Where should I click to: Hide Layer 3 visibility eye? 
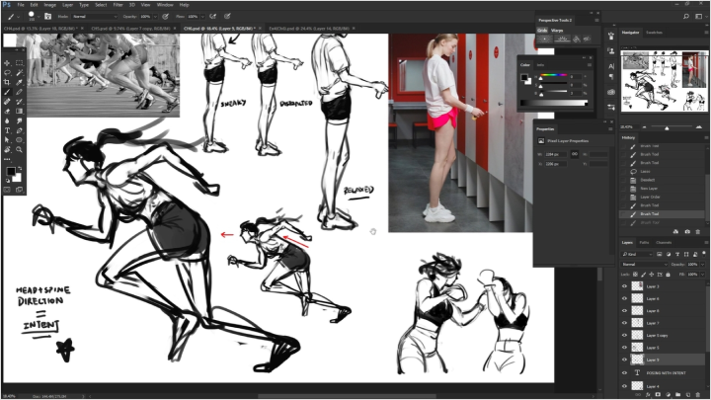coord(624,286)
